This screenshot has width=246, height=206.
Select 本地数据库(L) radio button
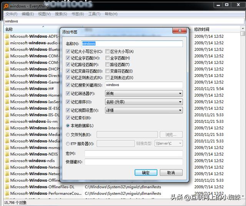68,126
